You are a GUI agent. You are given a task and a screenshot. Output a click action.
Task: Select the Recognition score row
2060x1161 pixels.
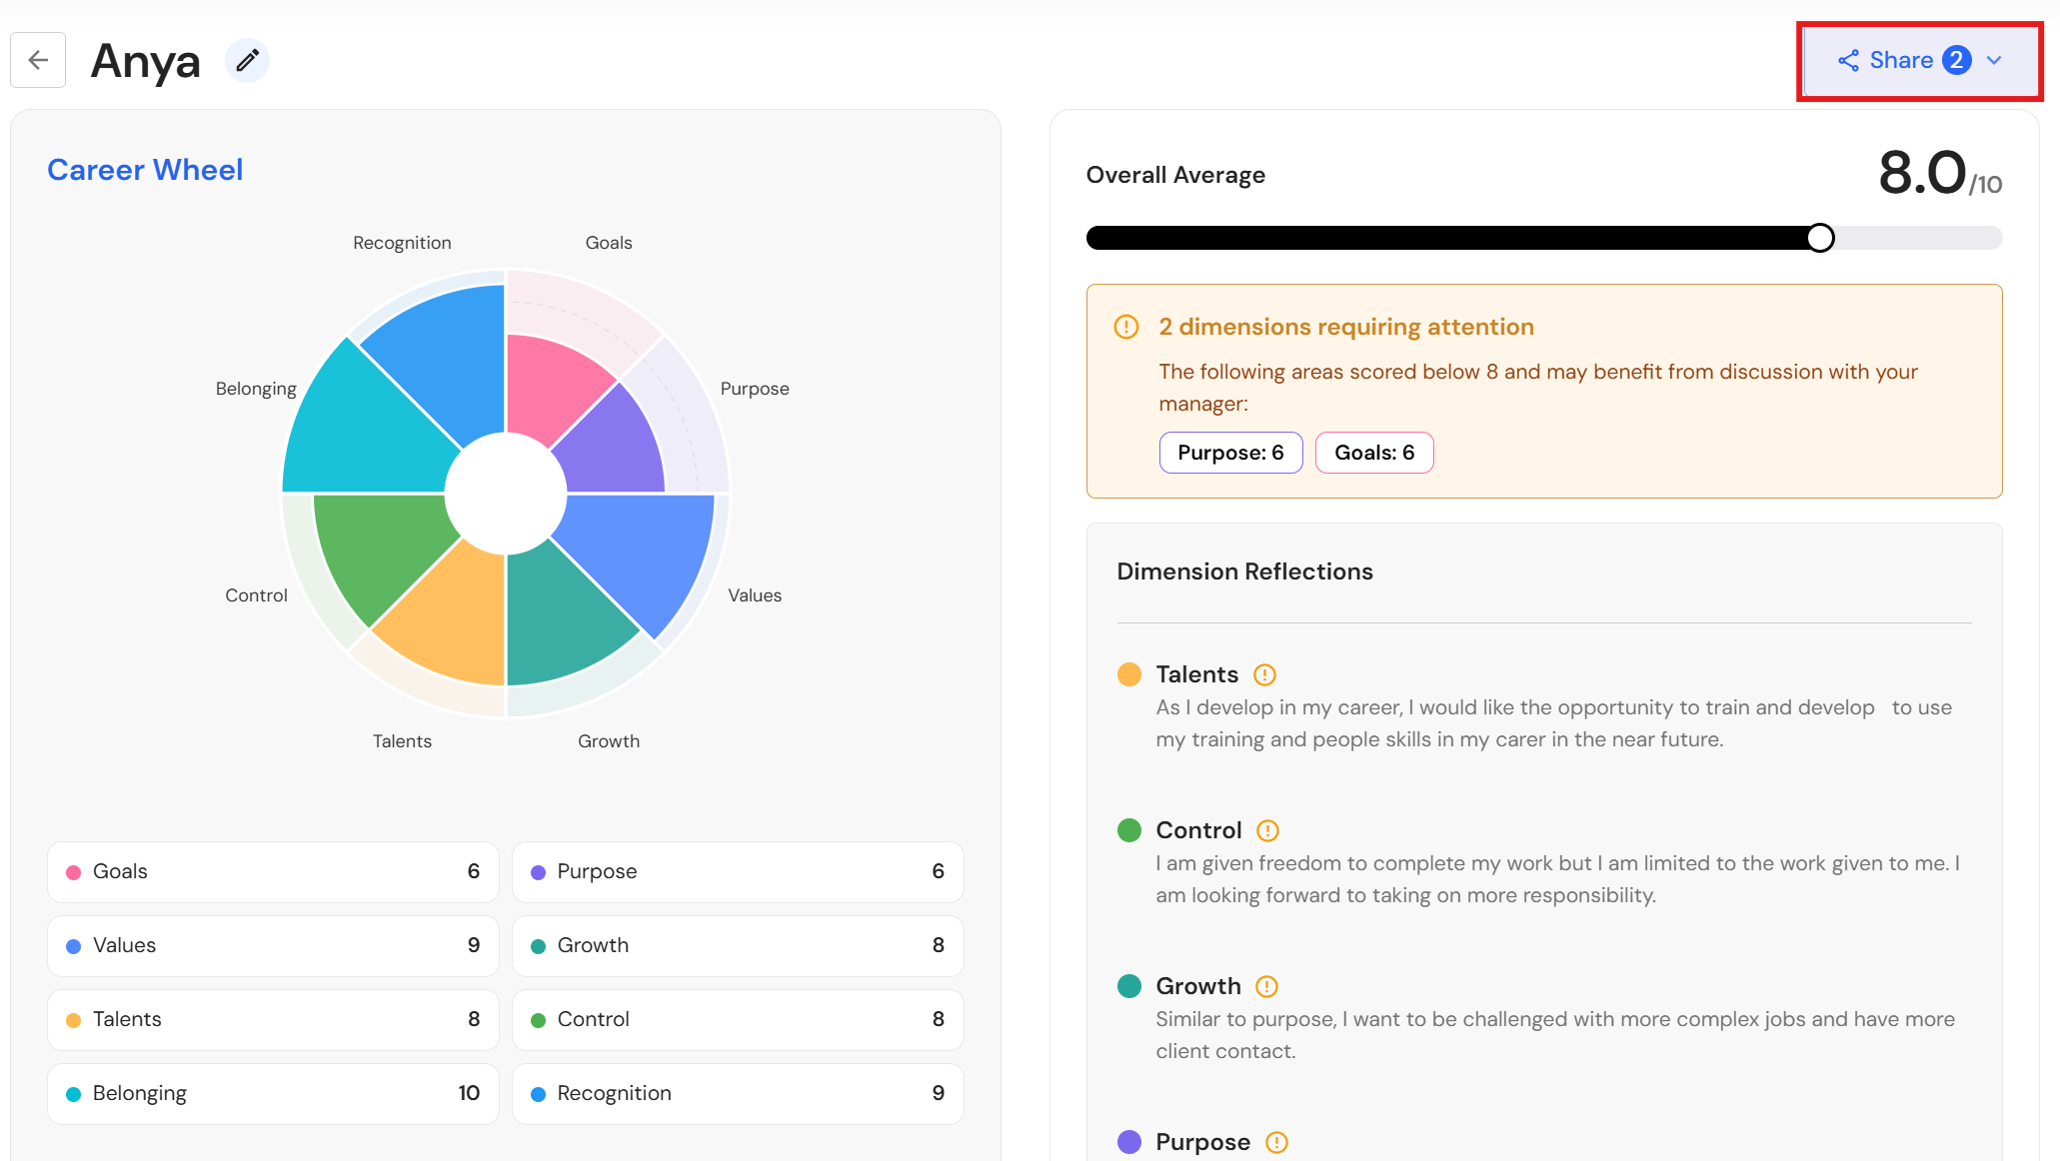click(738, 1094)
